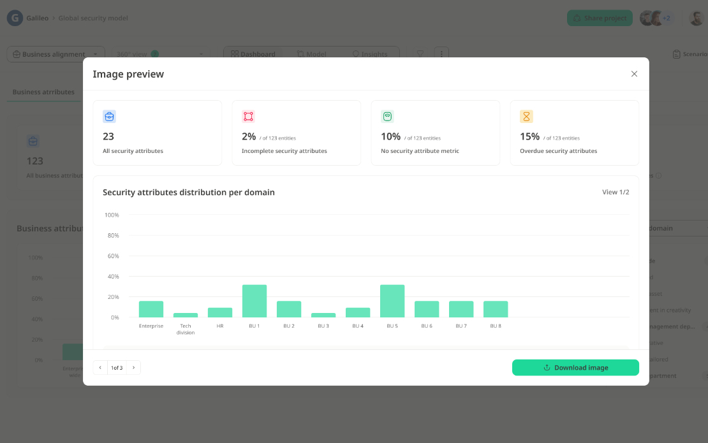
Task: Click the Galileo G logo
Action: click(15, 18)
